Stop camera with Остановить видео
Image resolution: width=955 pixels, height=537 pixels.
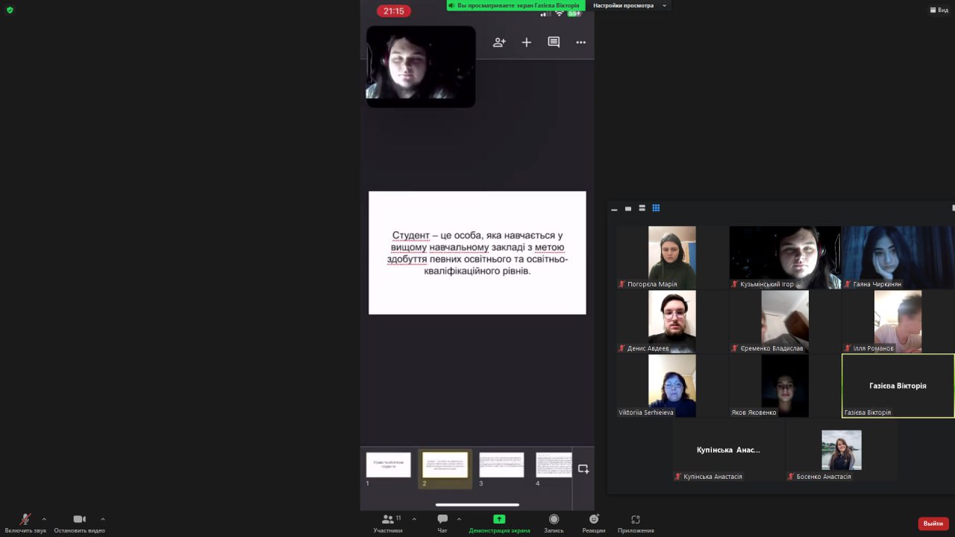[79, 520]
